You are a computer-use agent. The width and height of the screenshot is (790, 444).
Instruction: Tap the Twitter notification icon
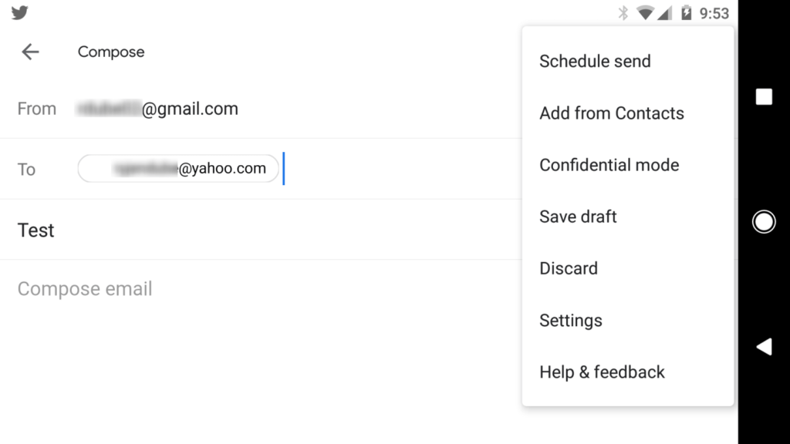coord(20,13)
